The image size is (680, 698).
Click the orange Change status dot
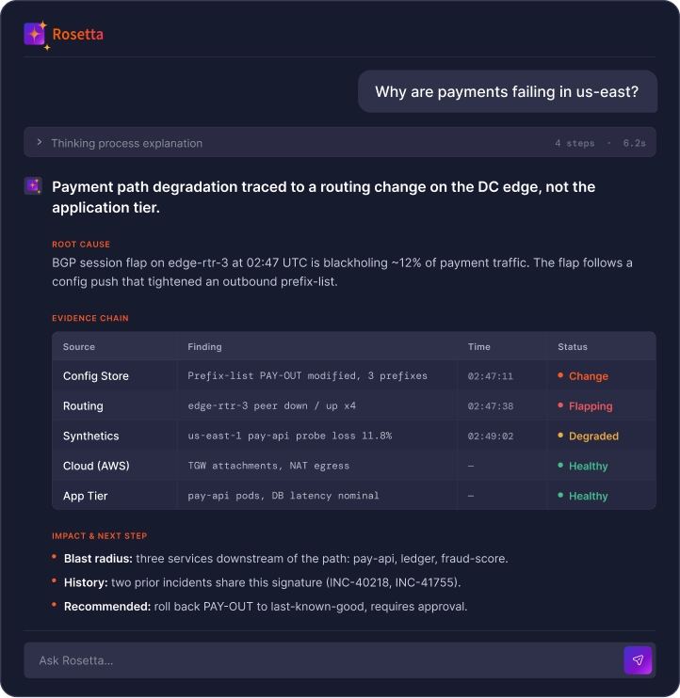click(560, 375)
